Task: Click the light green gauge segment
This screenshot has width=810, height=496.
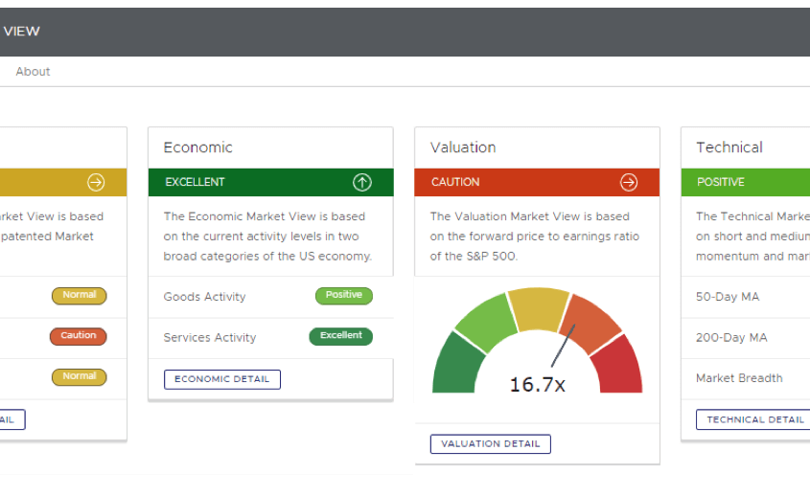Action: 484,319
